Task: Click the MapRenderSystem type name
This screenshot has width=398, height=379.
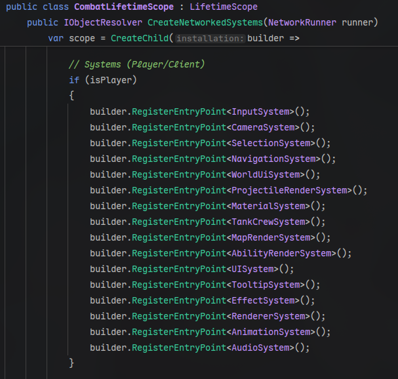Action: click(271, 237)
